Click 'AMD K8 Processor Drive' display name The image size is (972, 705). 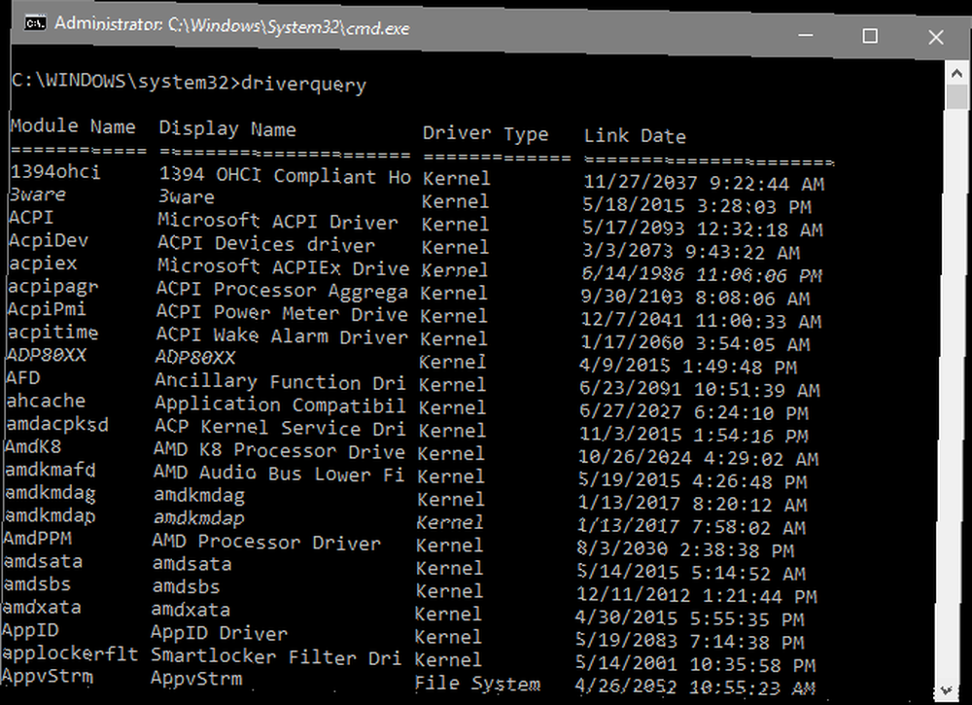click(279, 451)
